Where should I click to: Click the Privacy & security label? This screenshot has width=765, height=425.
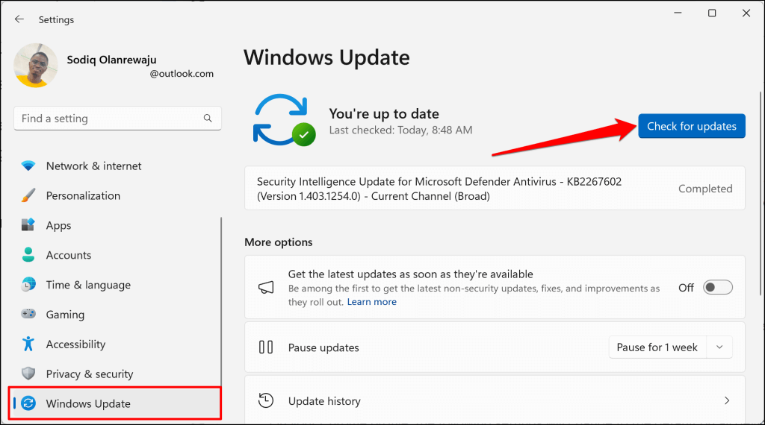[90, 374]
